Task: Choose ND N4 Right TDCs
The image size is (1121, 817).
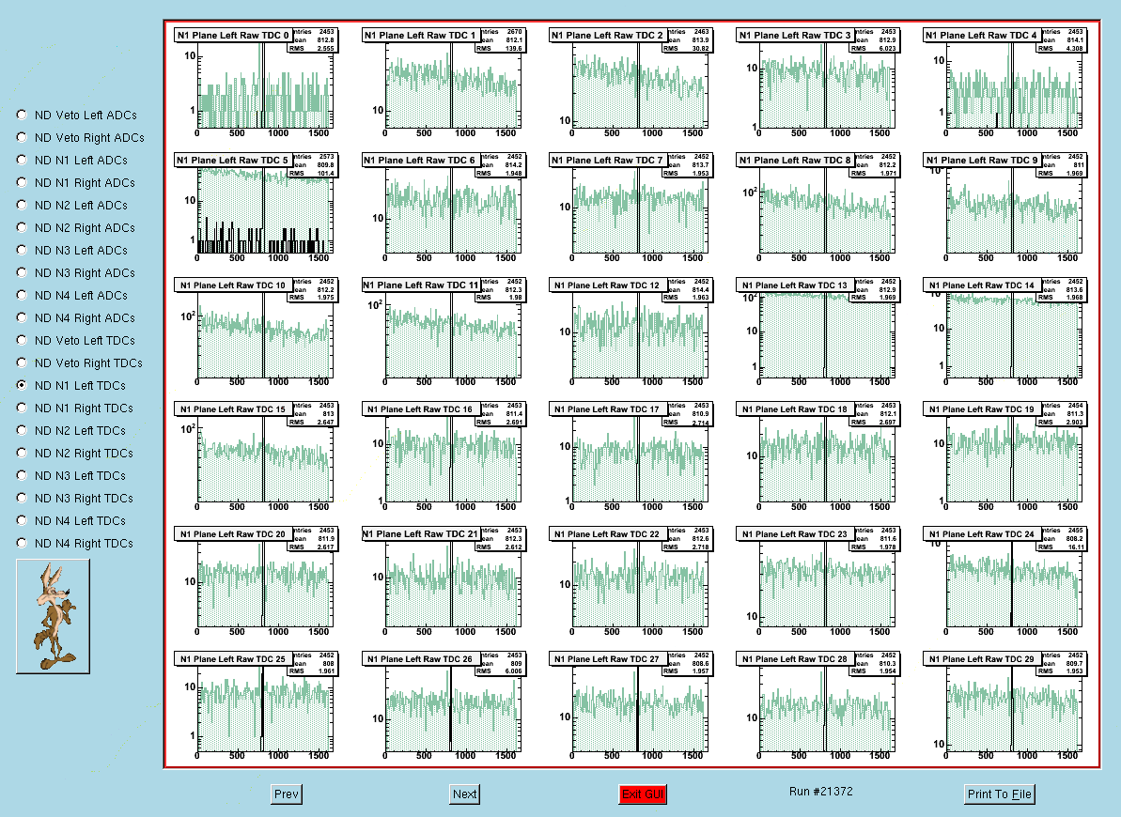Action: (23, 543)
